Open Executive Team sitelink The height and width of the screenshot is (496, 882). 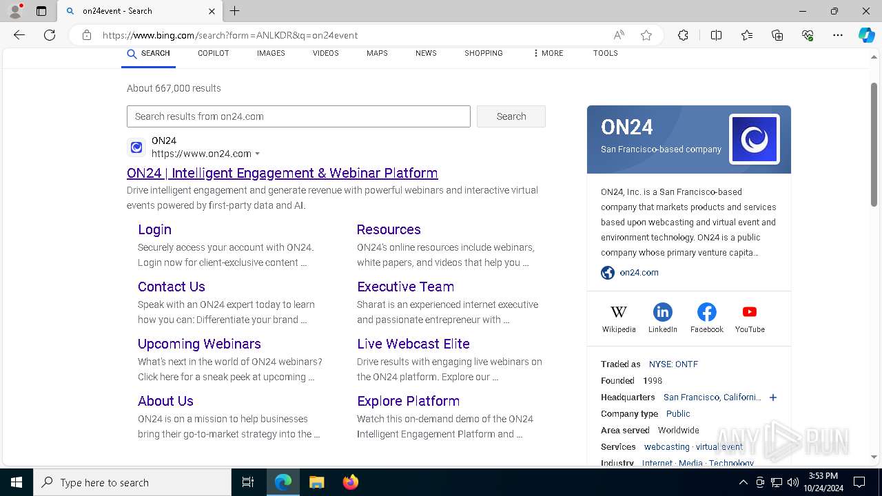click(x=405, y=287)
